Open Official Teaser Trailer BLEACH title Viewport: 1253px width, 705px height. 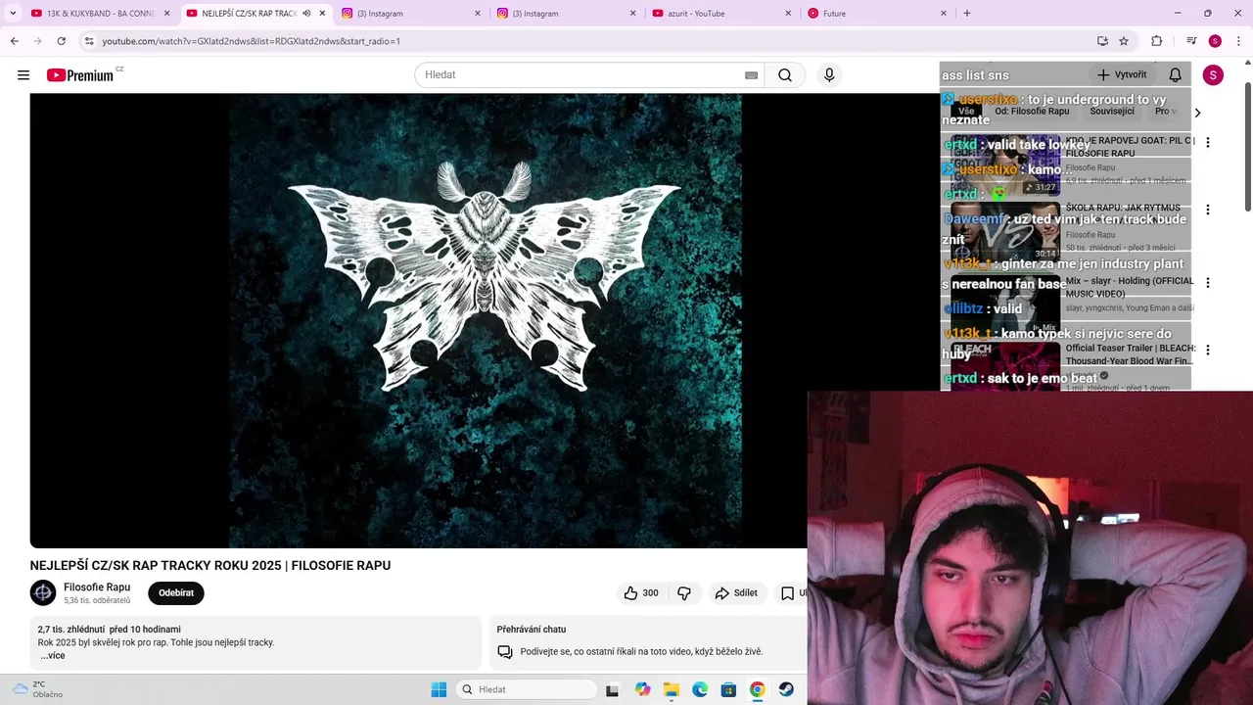1130,354
